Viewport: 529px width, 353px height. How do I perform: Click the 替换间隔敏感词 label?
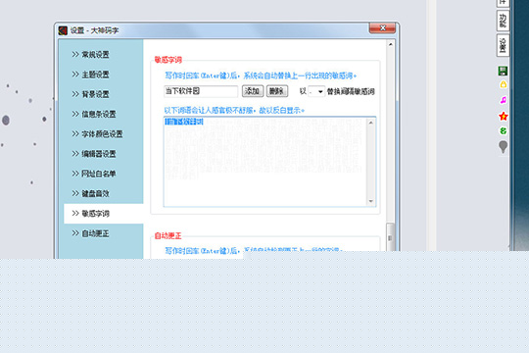click(351, 91)
